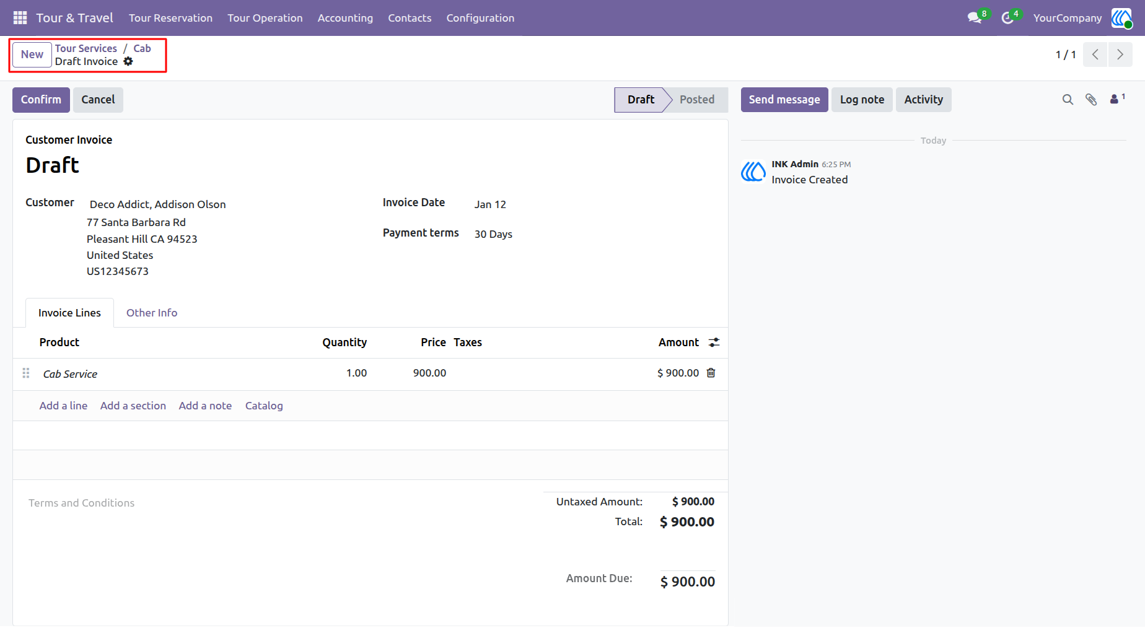This screenshot has width=1145, height=628.
Task: Search messages in chatter
Action: point(1068,100)
